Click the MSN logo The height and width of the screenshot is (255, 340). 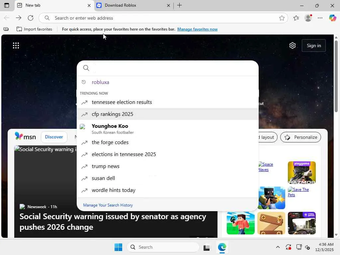(x=25, y=136)
